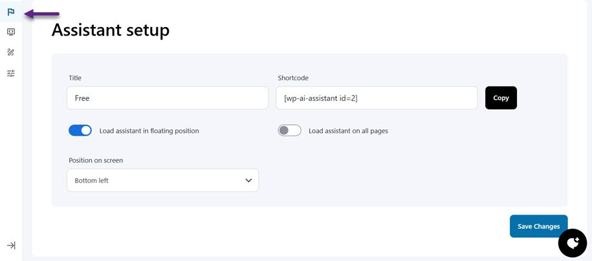Click the 'Load assistant in floating position' label
The width and height of the screenshot is (592, 261).
pos(149,130)
